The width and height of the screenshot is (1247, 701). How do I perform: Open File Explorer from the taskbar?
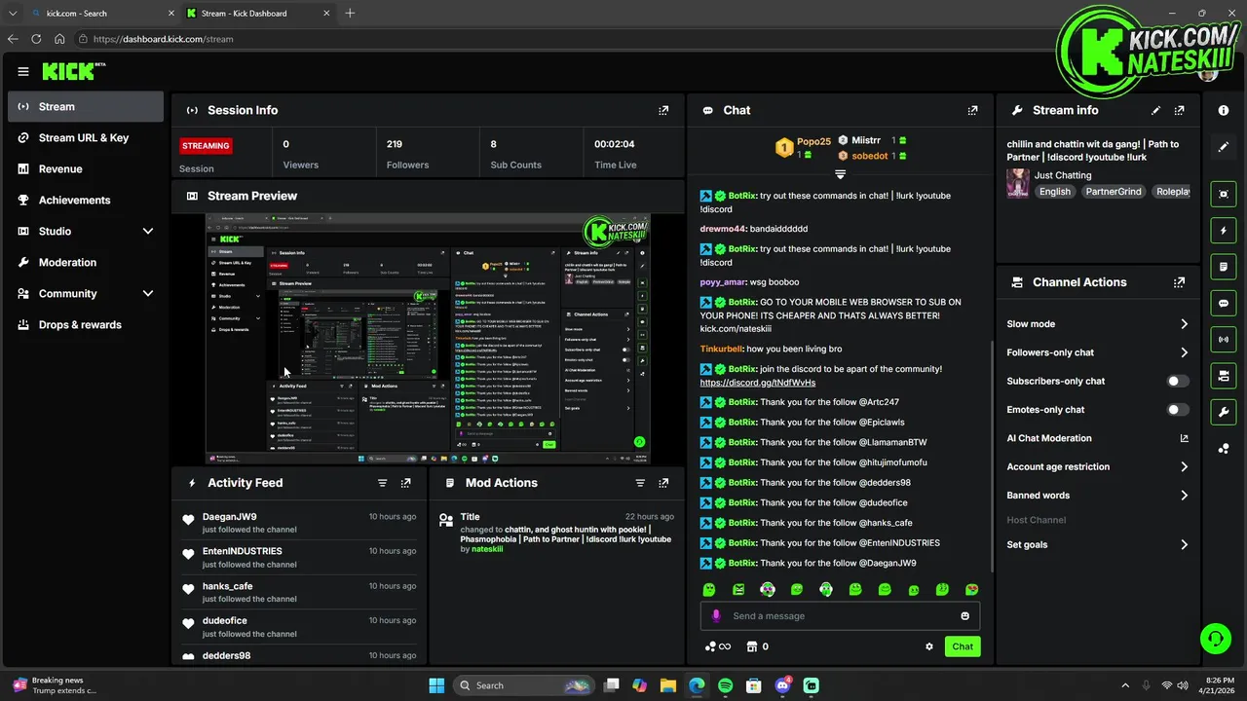668,685
